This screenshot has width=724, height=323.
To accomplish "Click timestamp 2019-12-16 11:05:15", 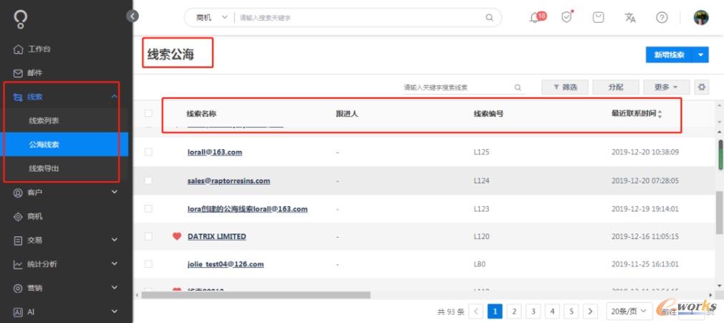I will click(645, 236).
